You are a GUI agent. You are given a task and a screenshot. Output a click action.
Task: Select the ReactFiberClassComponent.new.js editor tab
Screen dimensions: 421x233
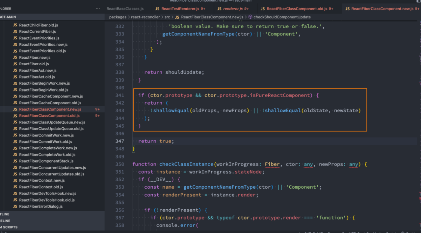tap(382, 9)
